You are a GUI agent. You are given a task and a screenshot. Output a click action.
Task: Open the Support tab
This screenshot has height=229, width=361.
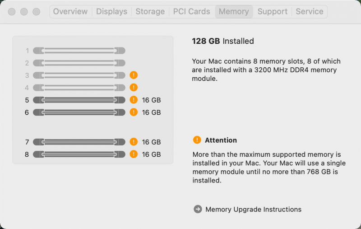(272, 12)
